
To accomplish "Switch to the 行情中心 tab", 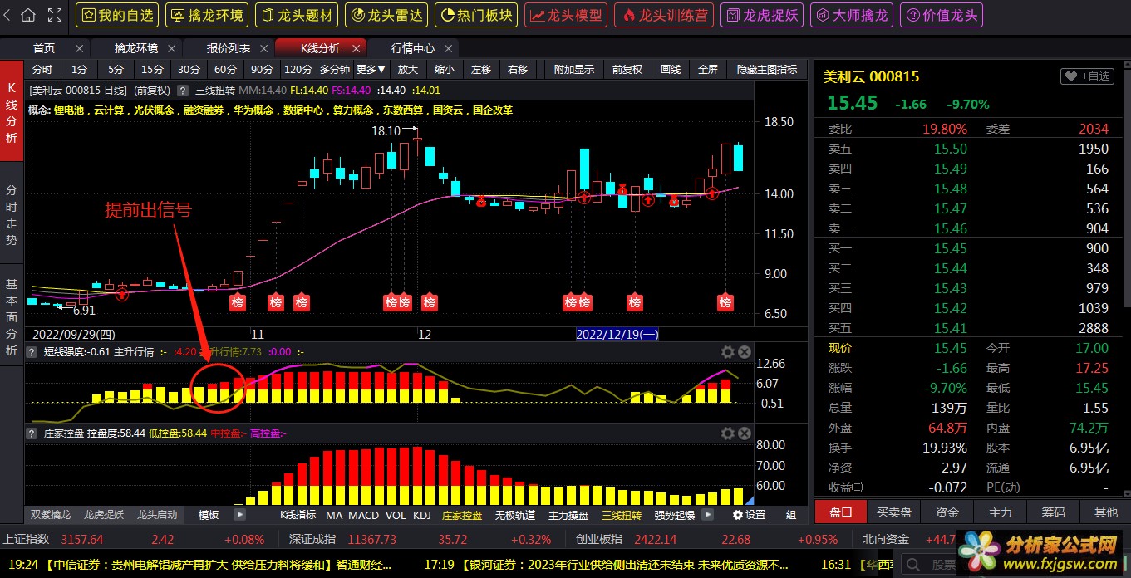I will pos(412,48).
